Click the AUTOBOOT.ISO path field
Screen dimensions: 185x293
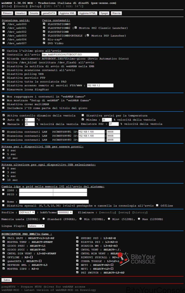point(70,55)
